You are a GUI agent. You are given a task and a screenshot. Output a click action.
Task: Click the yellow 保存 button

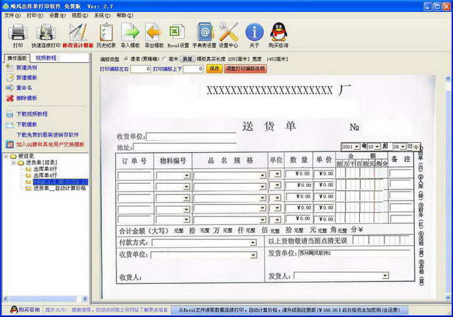coord(214,69)
